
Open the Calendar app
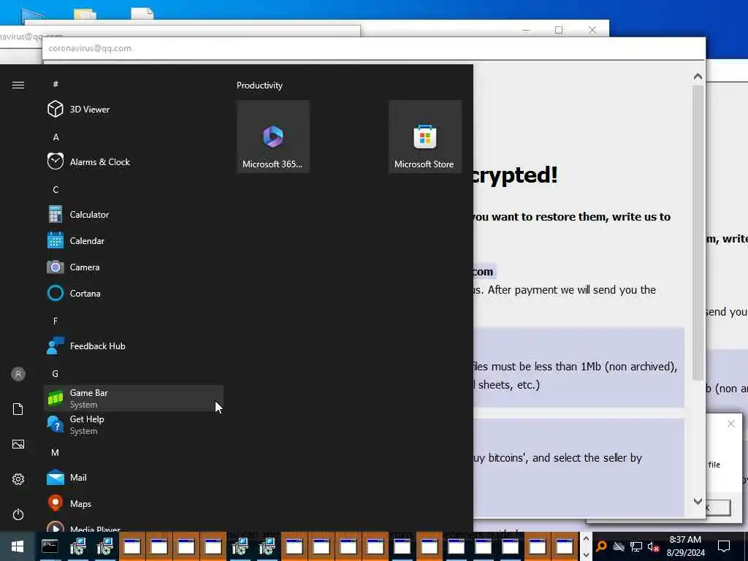[x=134, y=241]
